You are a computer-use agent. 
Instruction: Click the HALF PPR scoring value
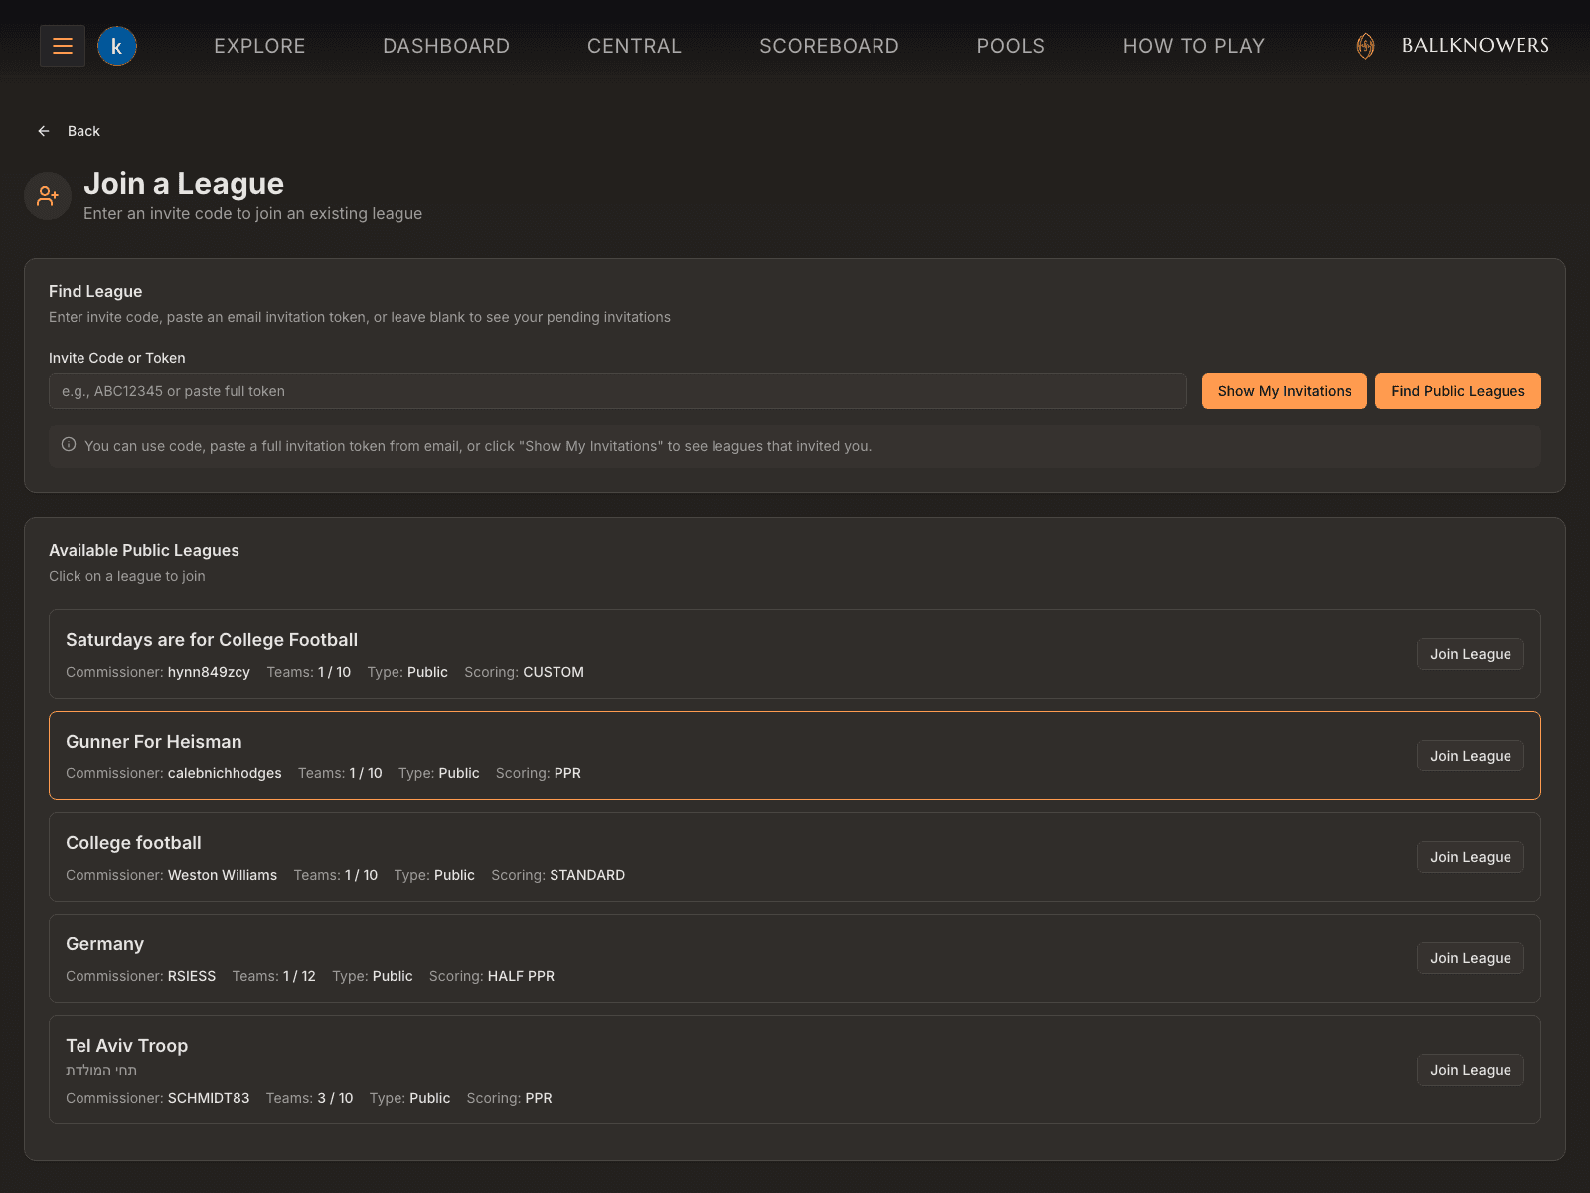(521, 976)
